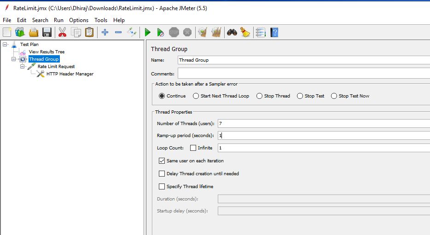This screenshot has width=430, height=235.
Task: Collapse the Test Plan tree node
Action: (5, 45)
